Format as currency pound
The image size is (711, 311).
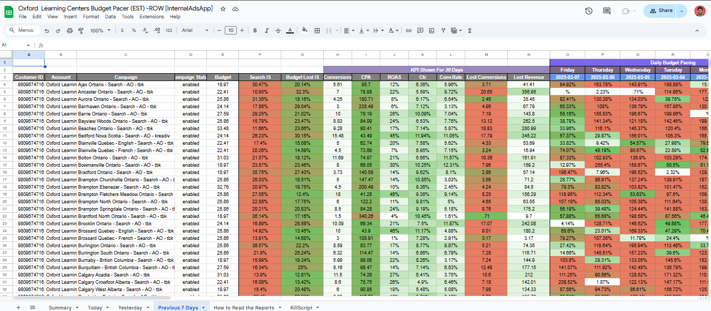click(122, 31)
